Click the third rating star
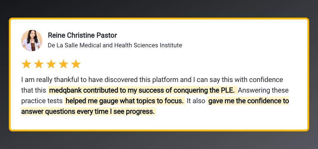This screenshot has width=318, height=149. (51, 64)
